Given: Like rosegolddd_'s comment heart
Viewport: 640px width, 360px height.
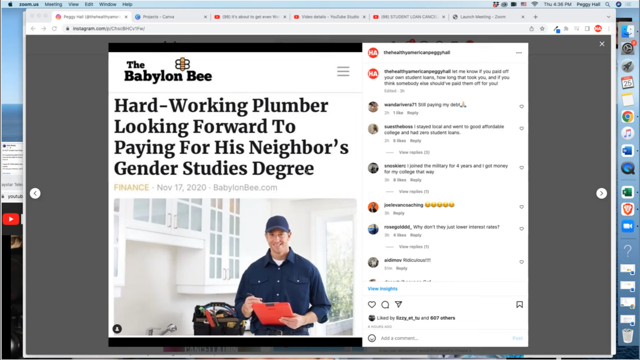Looking at the screenshot, I should (521, 229).
